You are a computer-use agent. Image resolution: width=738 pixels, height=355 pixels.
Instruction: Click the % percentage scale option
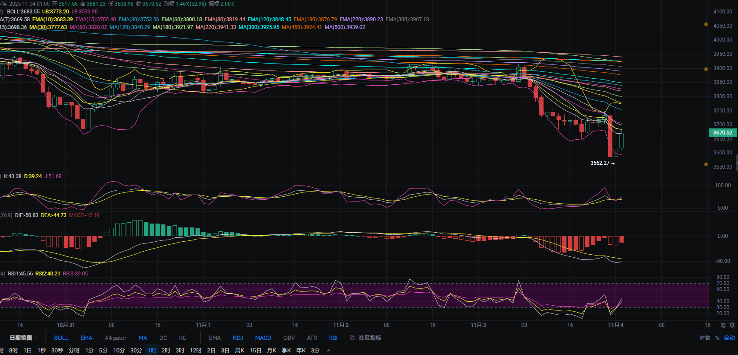point(717,338)
